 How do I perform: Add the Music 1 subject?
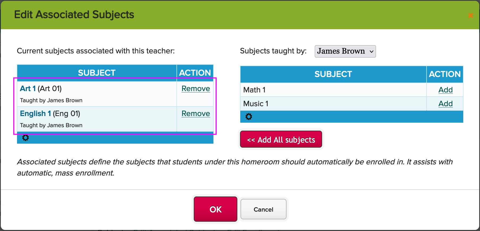coord(445,104)
